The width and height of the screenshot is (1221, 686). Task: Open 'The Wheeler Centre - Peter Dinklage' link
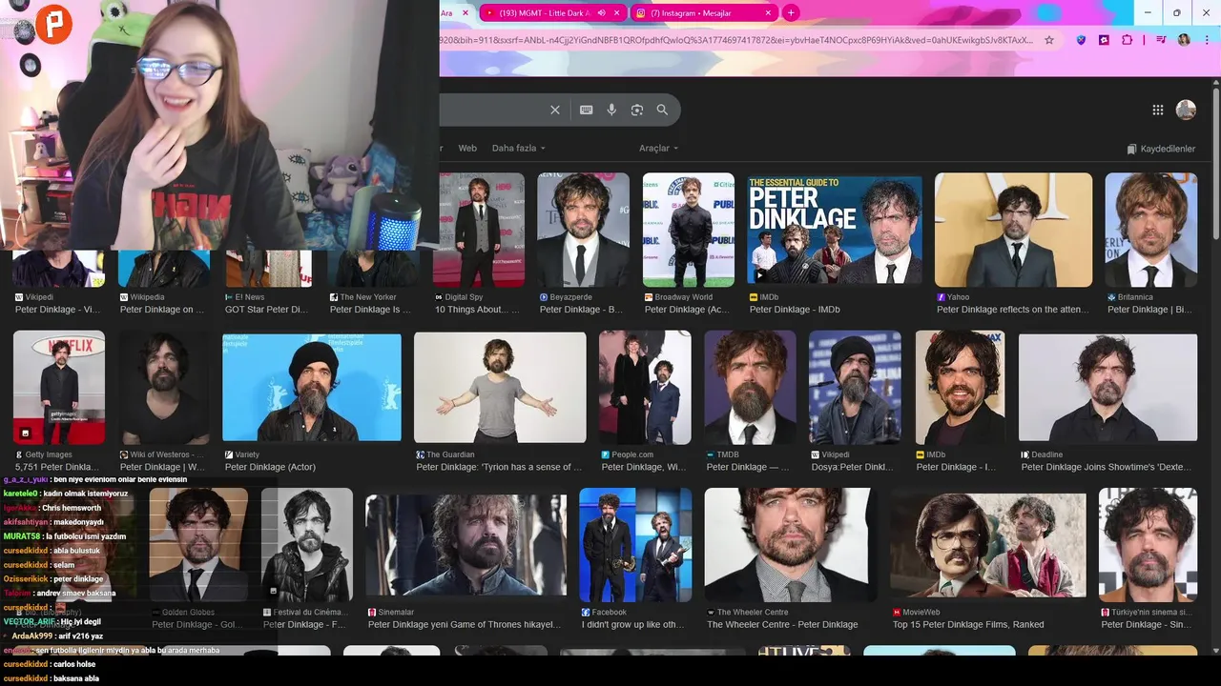(782, 624)
